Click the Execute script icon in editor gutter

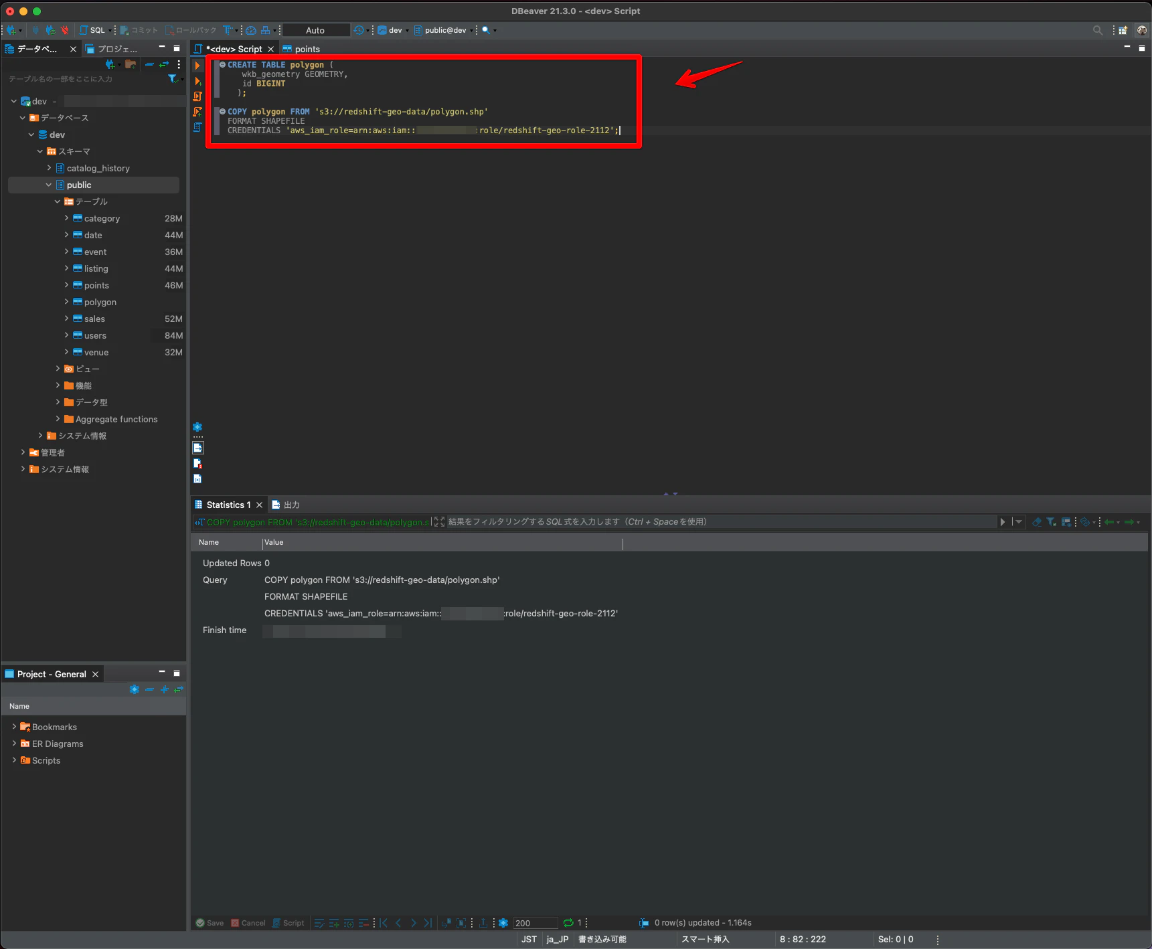pos(197,96)
